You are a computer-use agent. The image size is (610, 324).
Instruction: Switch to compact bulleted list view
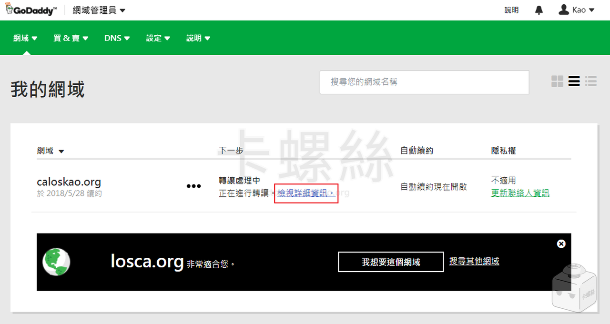[x=591, y=81]
